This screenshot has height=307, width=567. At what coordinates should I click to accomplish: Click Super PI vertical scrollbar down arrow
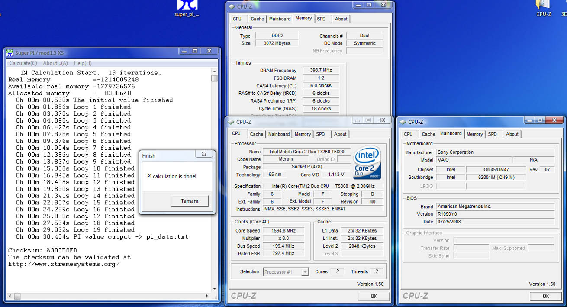(x=214, y=289)
